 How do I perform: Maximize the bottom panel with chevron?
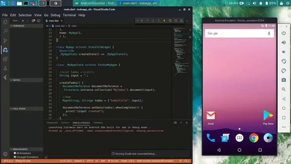(x=181, y=123)
